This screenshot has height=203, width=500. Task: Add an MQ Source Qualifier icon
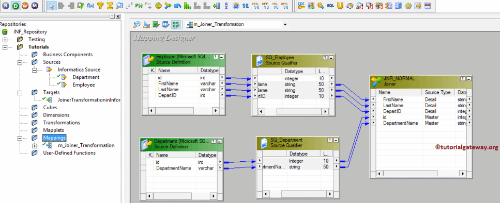(x=275, y=5)
